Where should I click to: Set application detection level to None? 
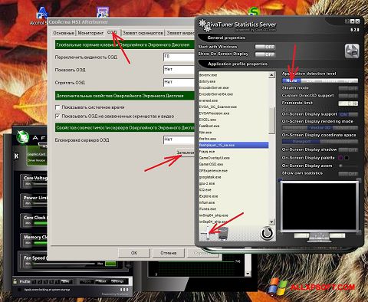click(x=291, y=80)
